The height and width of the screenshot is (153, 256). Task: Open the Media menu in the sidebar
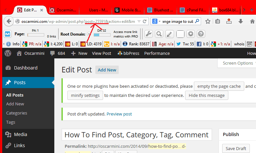[20, 134]
